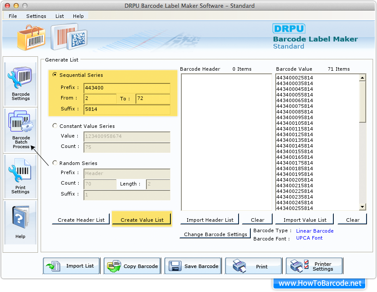Image resolution: width=377 pixels, height=292 pixels.
Task: Select the Random Series radio button
Action: pyautogui.click(x=55, y=163)
